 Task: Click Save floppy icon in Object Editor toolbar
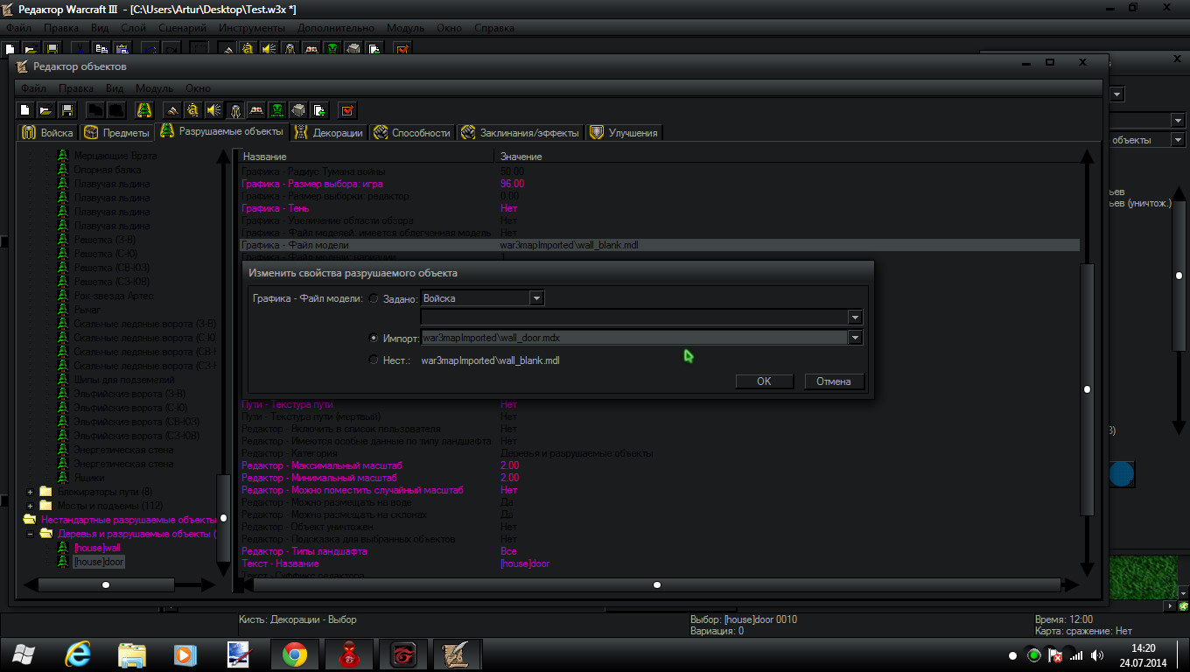66,110
